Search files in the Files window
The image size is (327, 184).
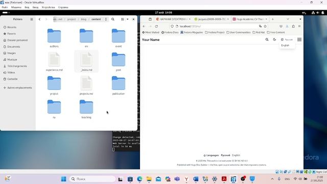tap(113, 19)
